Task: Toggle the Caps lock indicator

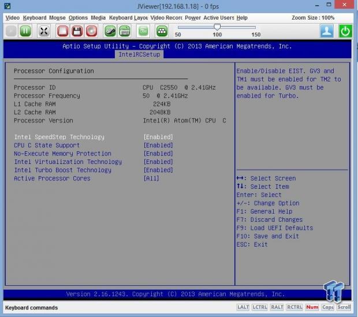Action: pyautogui.click(x=328, y=307)
